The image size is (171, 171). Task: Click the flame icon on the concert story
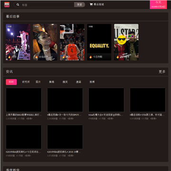pos(9,57)
